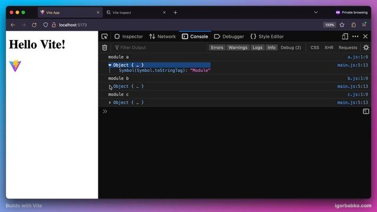This screenshot has width=377, height=212.
Task: Click the Hello Vite! heading
Action: [37, 45]
